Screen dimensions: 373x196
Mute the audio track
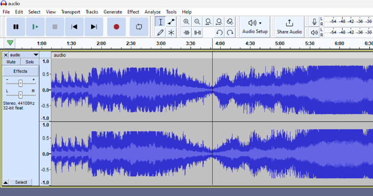[x=11, y=62]
